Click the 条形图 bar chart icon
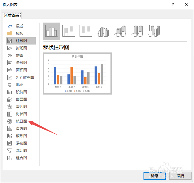The image size is (194, 183). 10,63
